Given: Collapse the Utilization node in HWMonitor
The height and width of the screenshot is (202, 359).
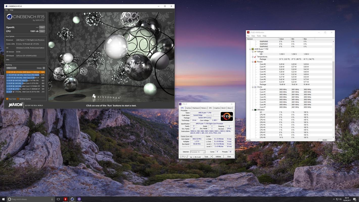Looking at the screenshot, I should coord(253,110).
